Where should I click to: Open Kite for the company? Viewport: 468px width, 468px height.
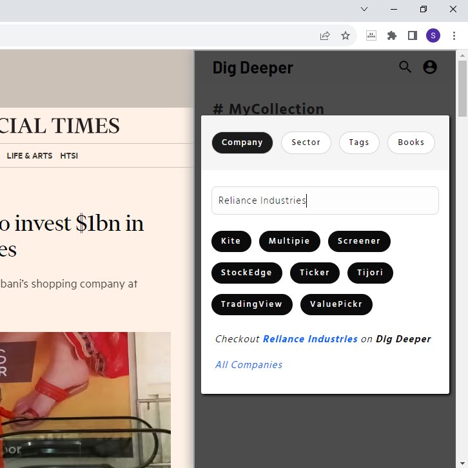[231, 241]
